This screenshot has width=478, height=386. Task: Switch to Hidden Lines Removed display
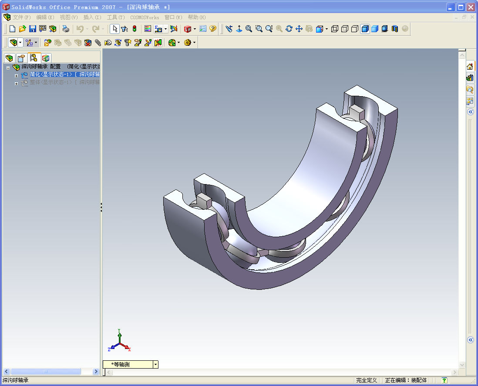[355, 29]
